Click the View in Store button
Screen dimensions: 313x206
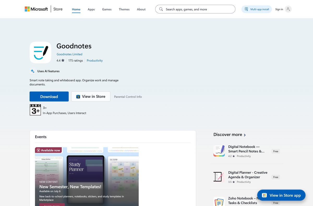(91, 96)
